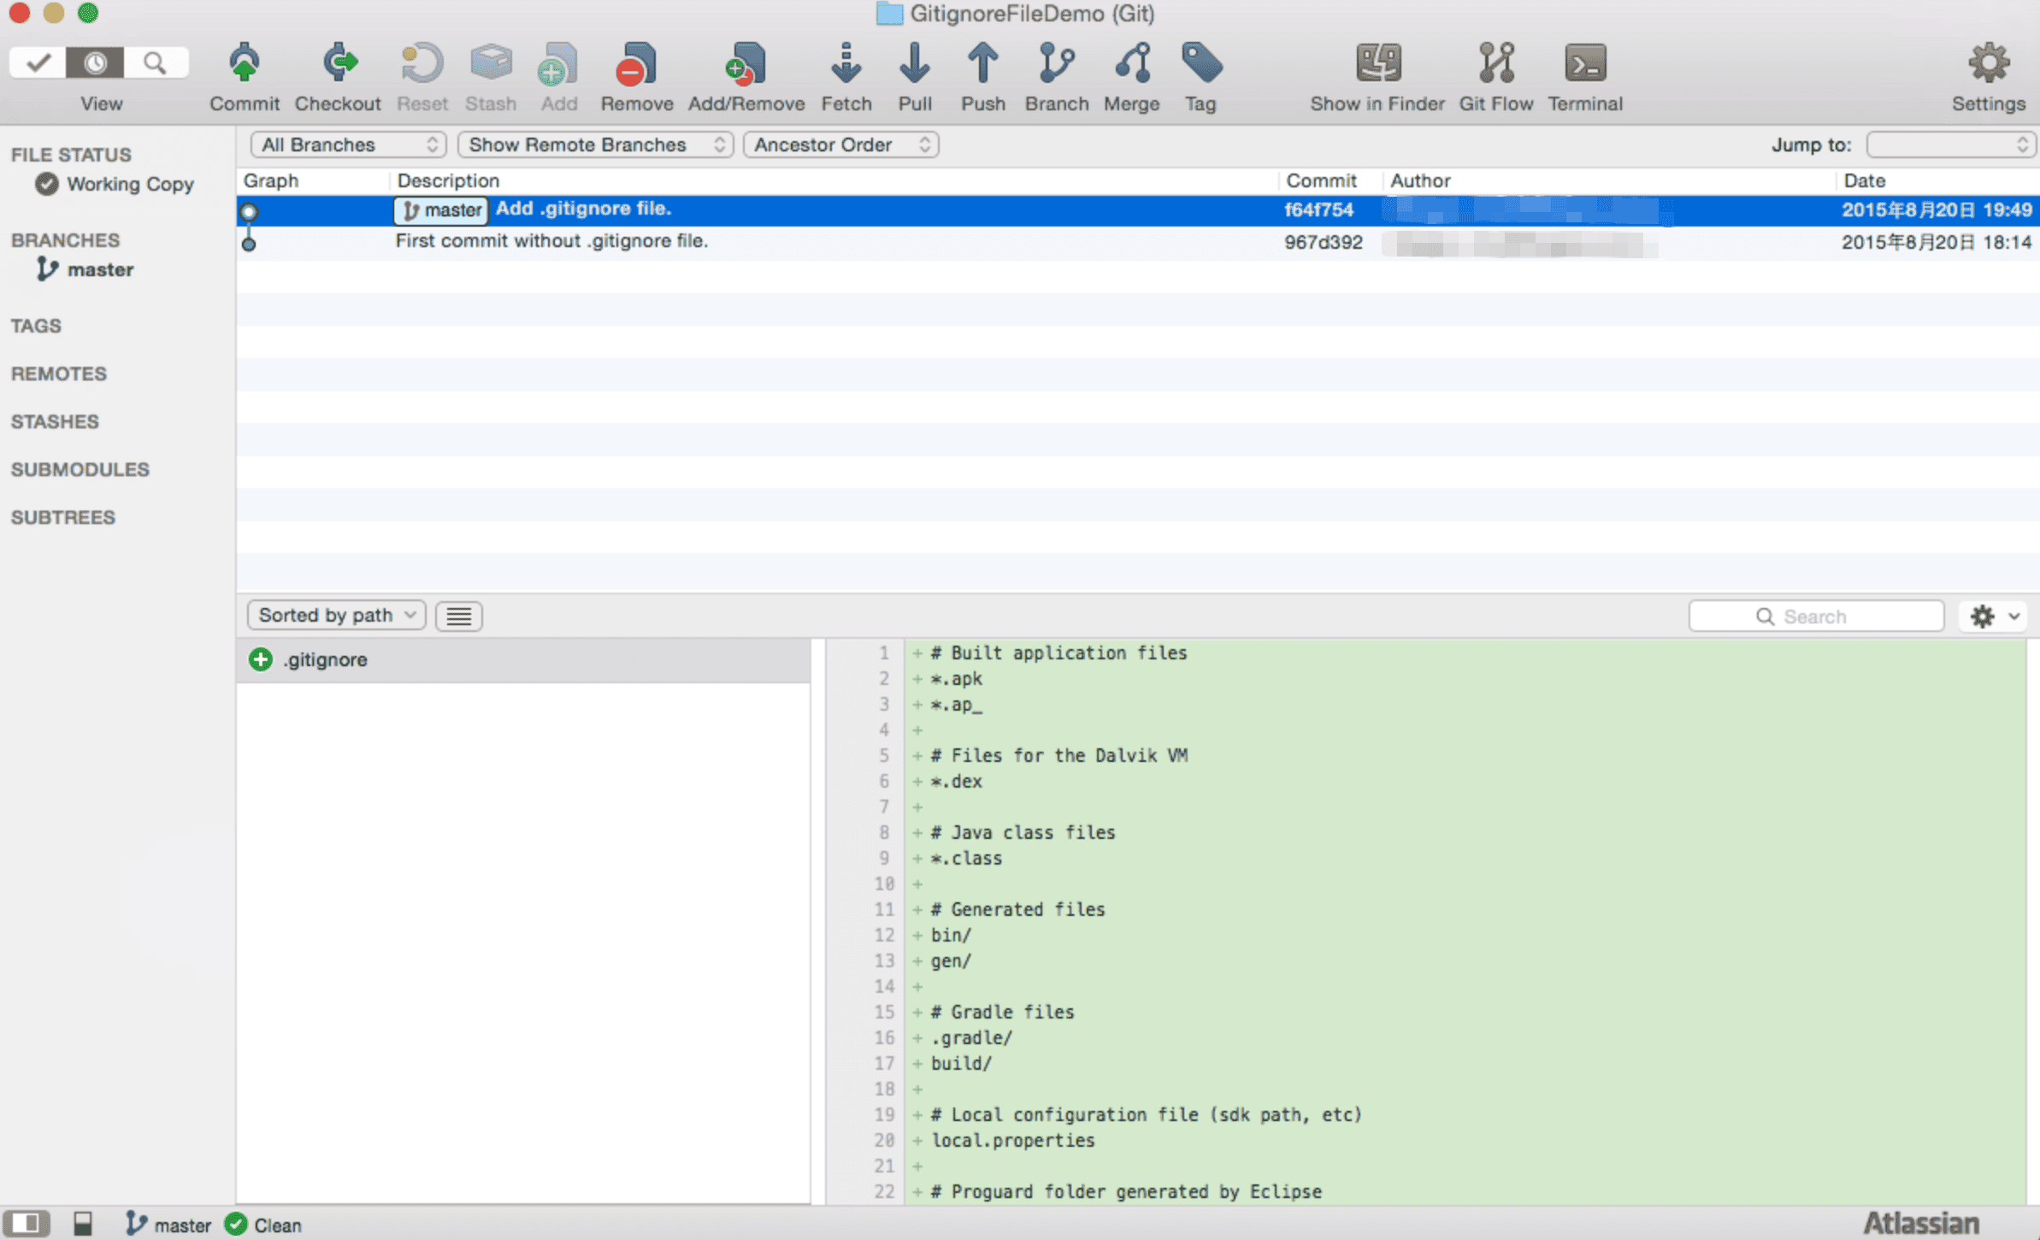2040x1240 pixels.
Task: Click the Description column header
Action: 448,180
